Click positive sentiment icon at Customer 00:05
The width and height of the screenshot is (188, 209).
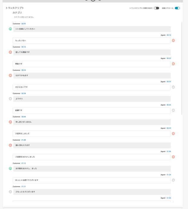point(10,29)
